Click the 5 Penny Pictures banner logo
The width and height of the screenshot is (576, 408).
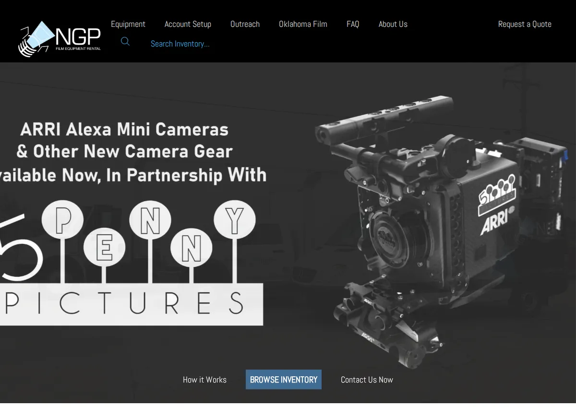coord(132,263)
